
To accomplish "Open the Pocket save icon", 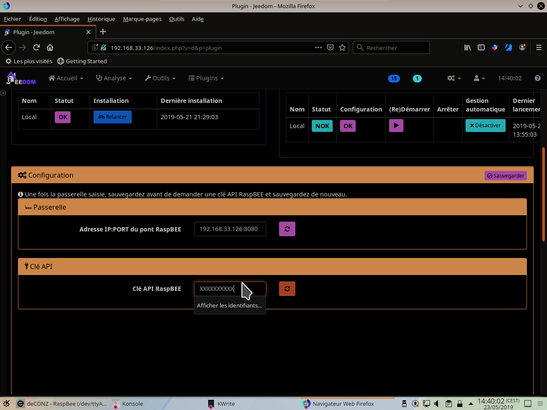I will tap(330, 47).
